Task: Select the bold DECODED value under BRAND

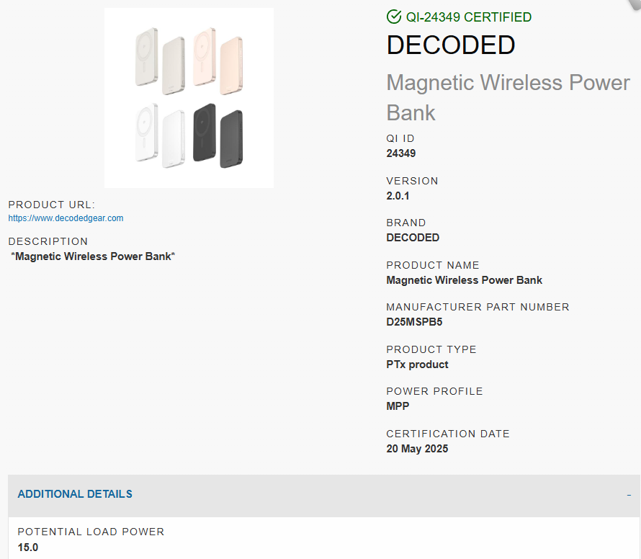Action: pos(413,238)
